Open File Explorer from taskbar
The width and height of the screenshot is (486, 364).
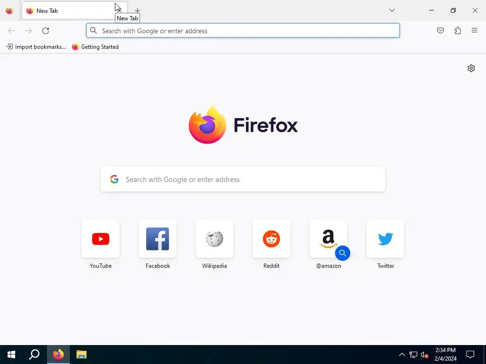pyautogui.click(x=82, y=355)
